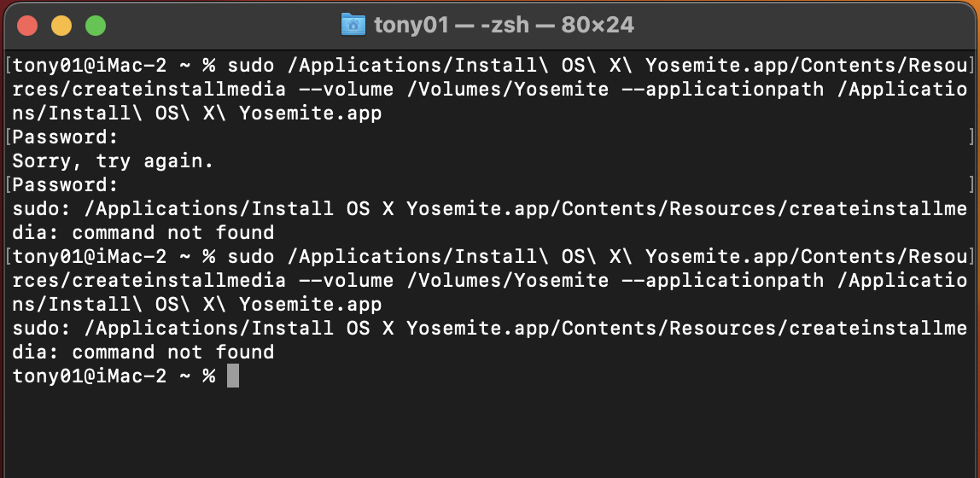
Task: Click the green full-screen window button
Action: [96, 26]
